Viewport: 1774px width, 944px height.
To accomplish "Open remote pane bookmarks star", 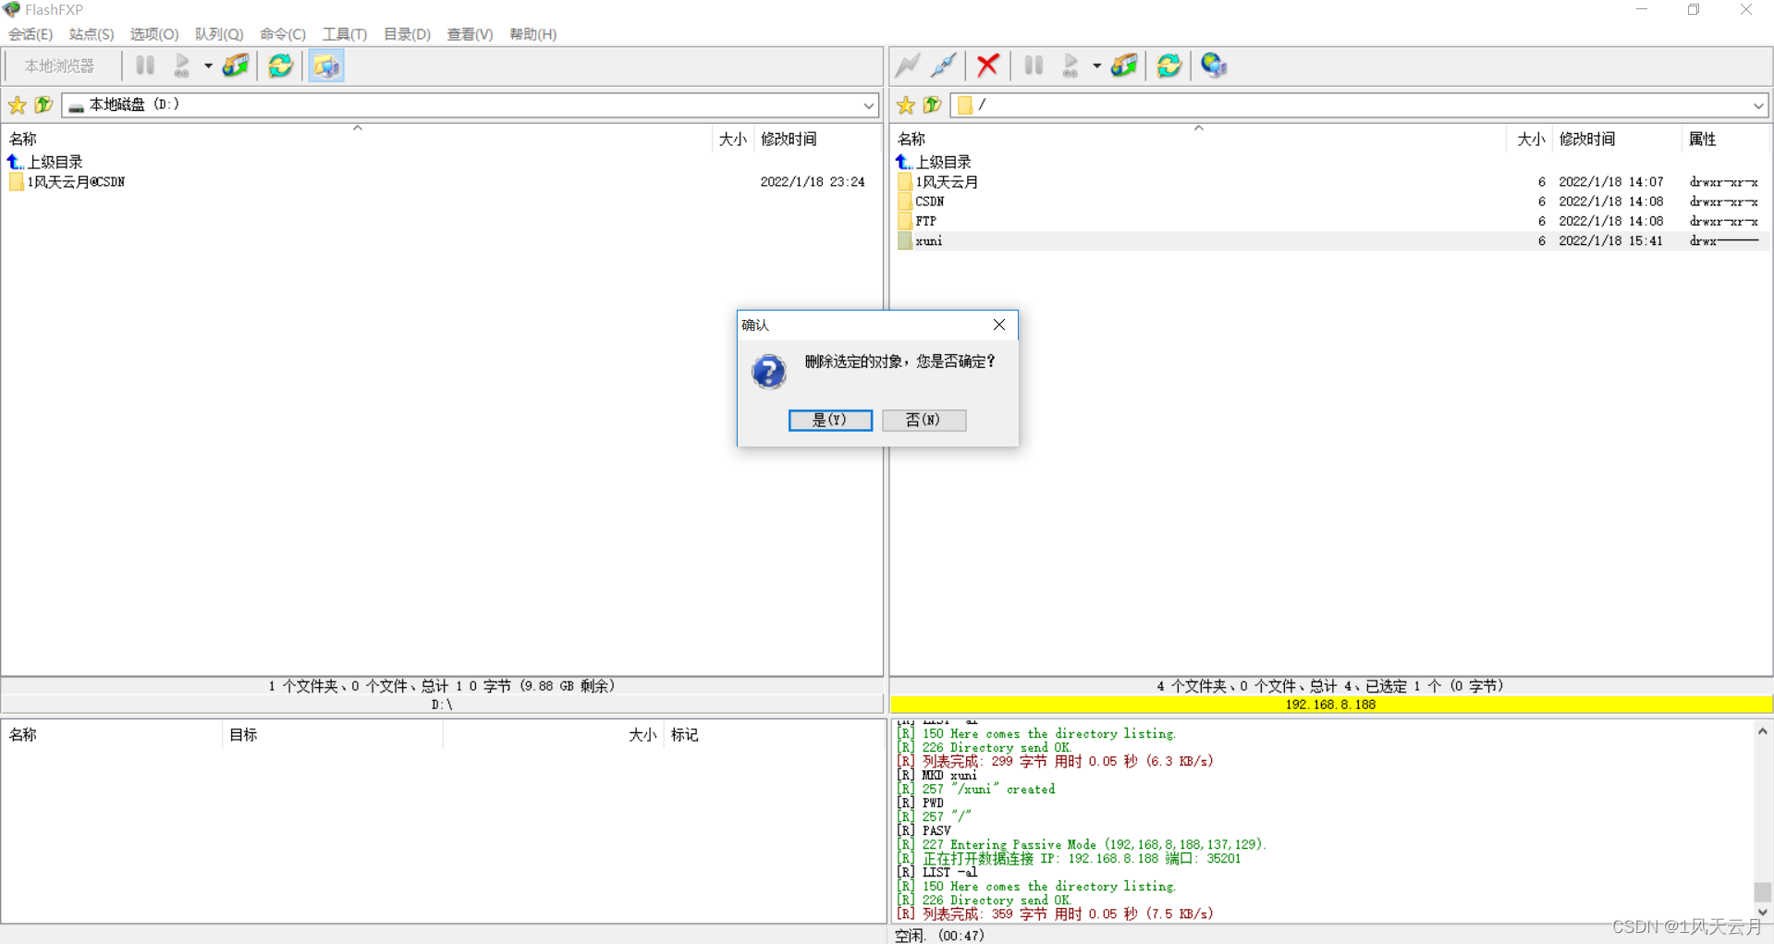I will click(906, 105).
